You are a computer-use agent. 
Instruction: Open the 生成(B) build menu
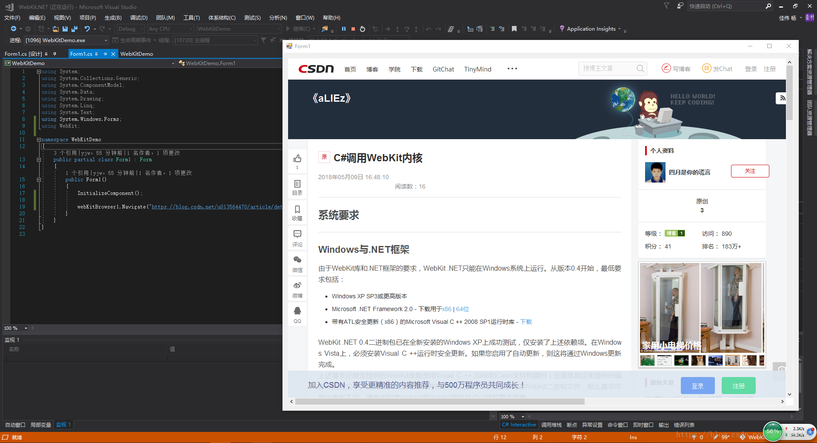pyautogui.click(x=113, y=17)
